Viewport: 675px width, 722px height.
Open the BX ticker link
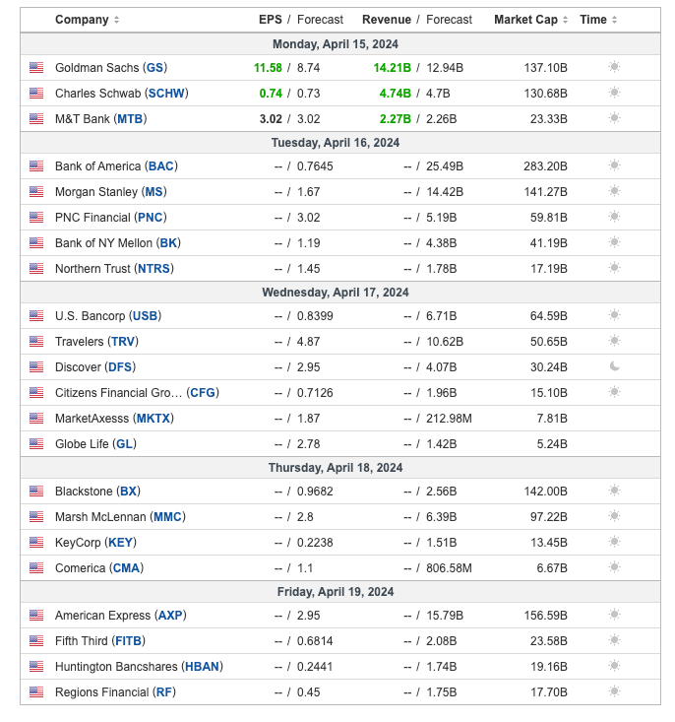coord(128,492)
